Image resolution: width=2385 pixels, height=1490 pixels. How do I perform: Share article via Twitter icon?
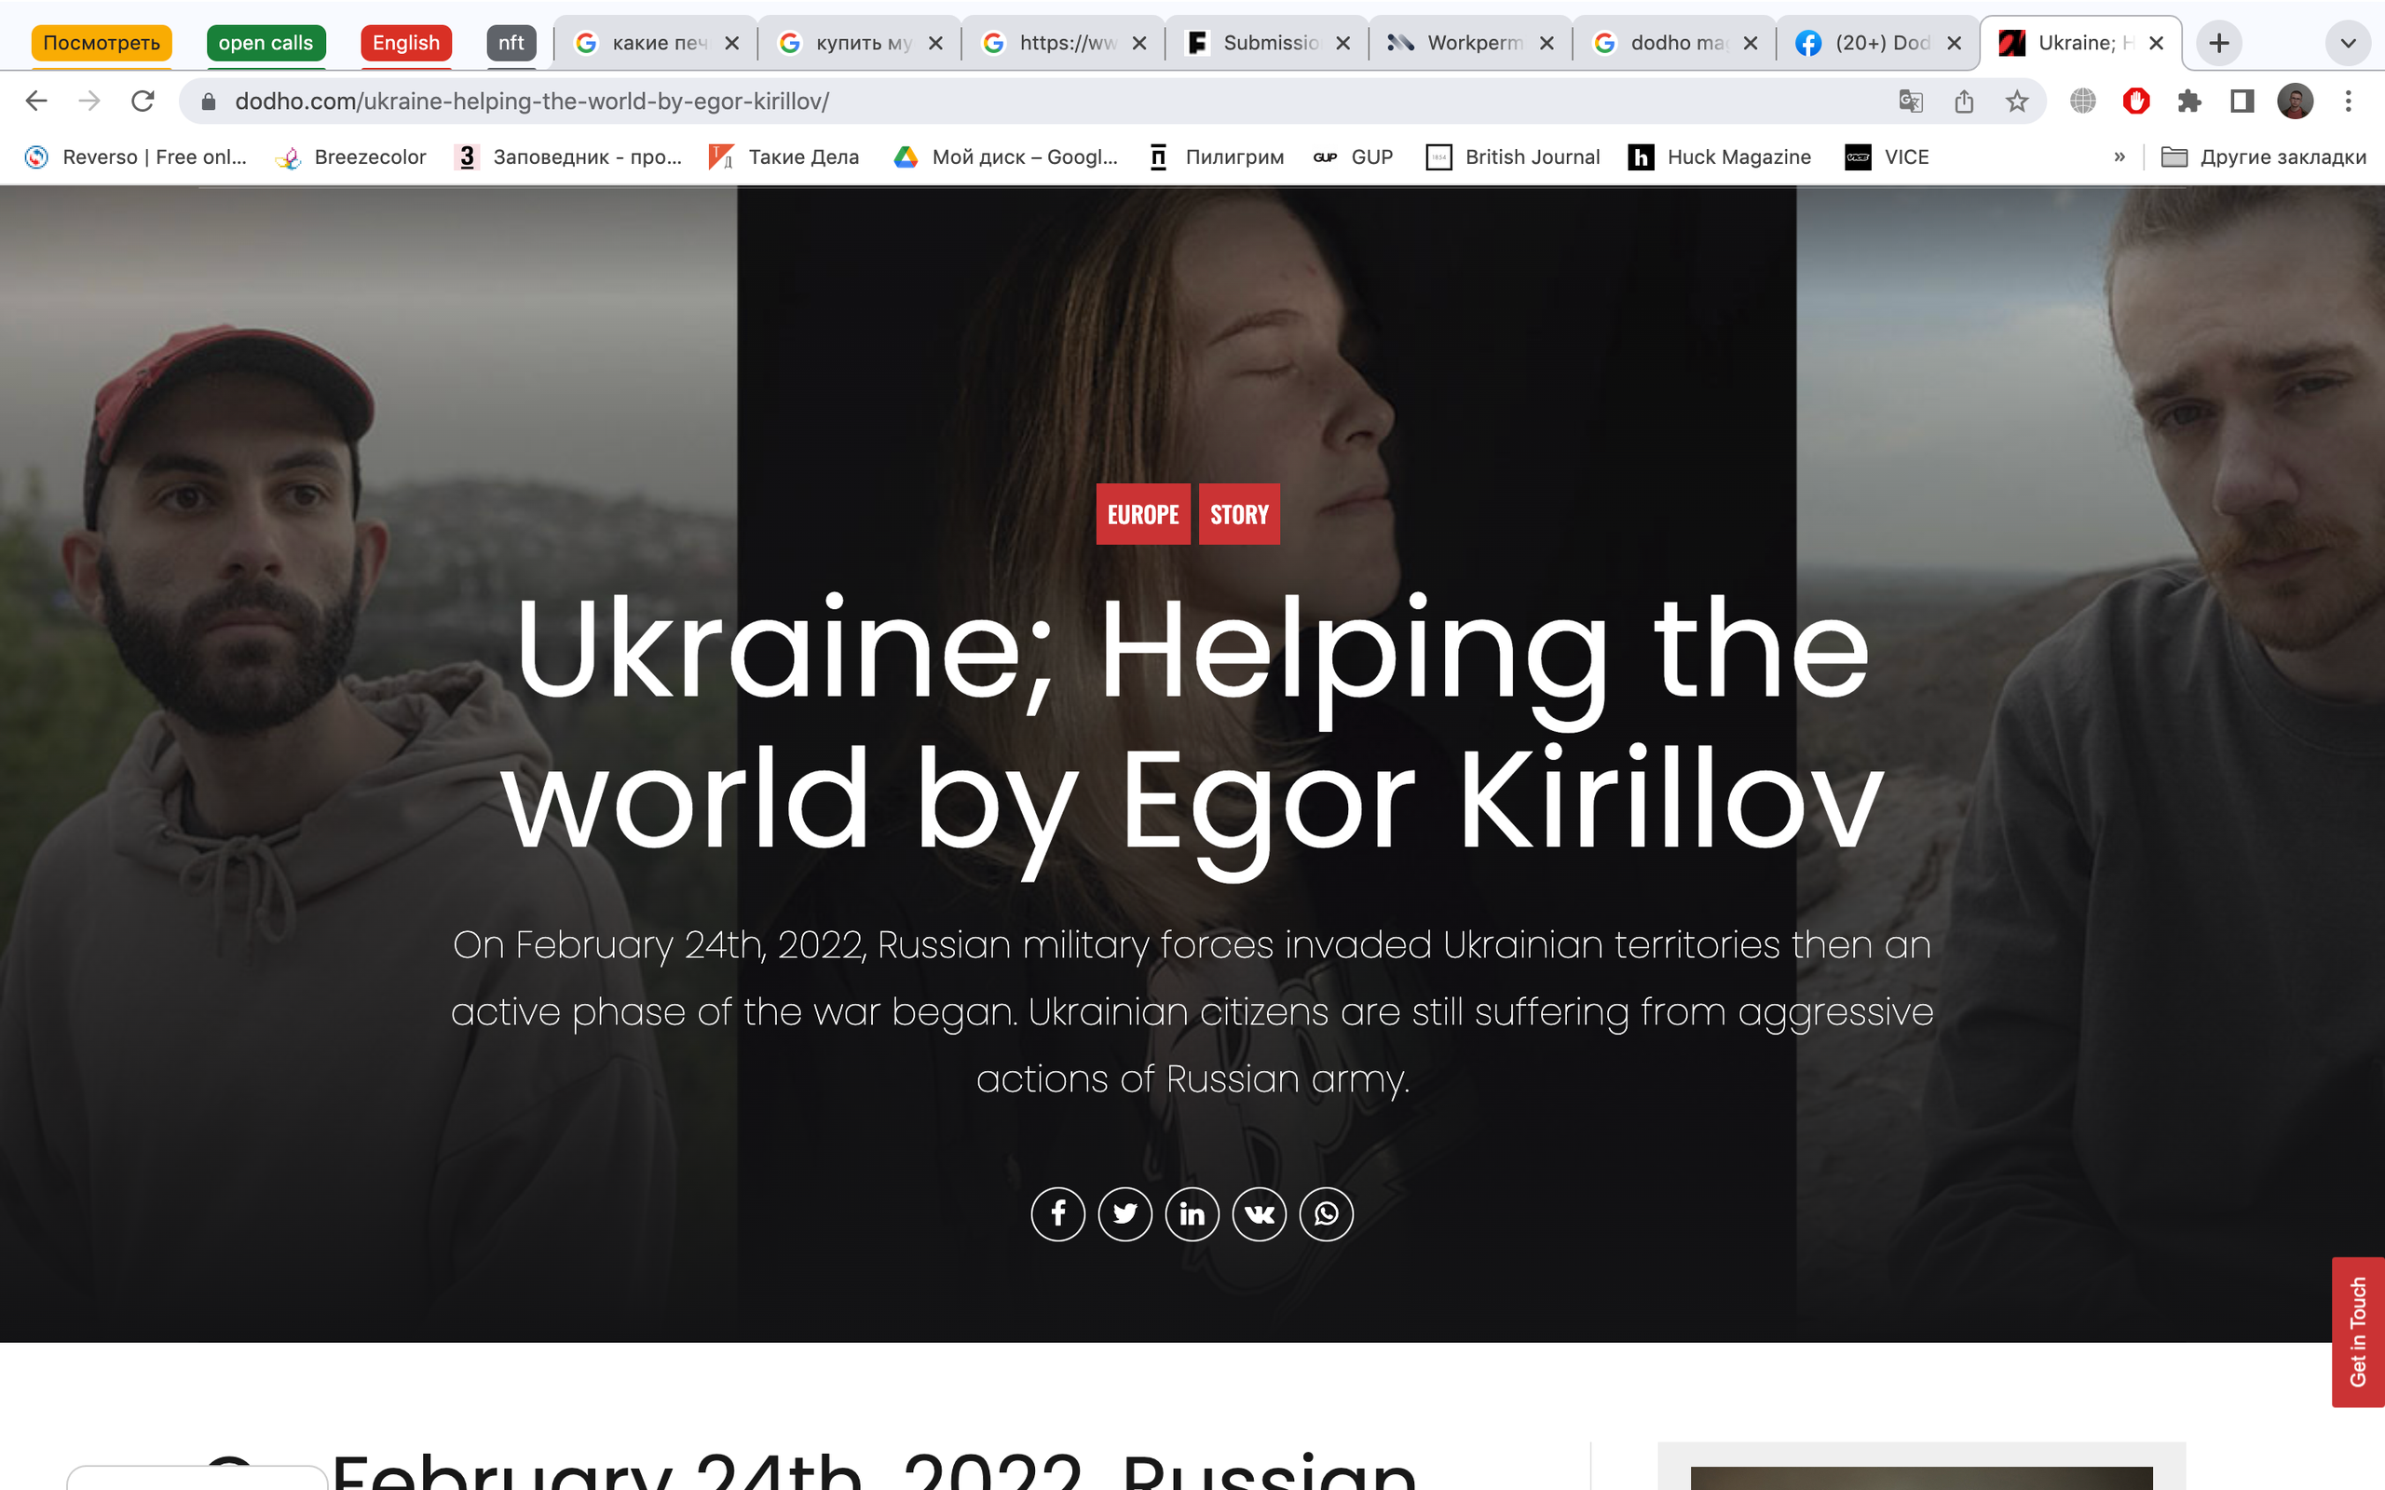point(1124,1213)
